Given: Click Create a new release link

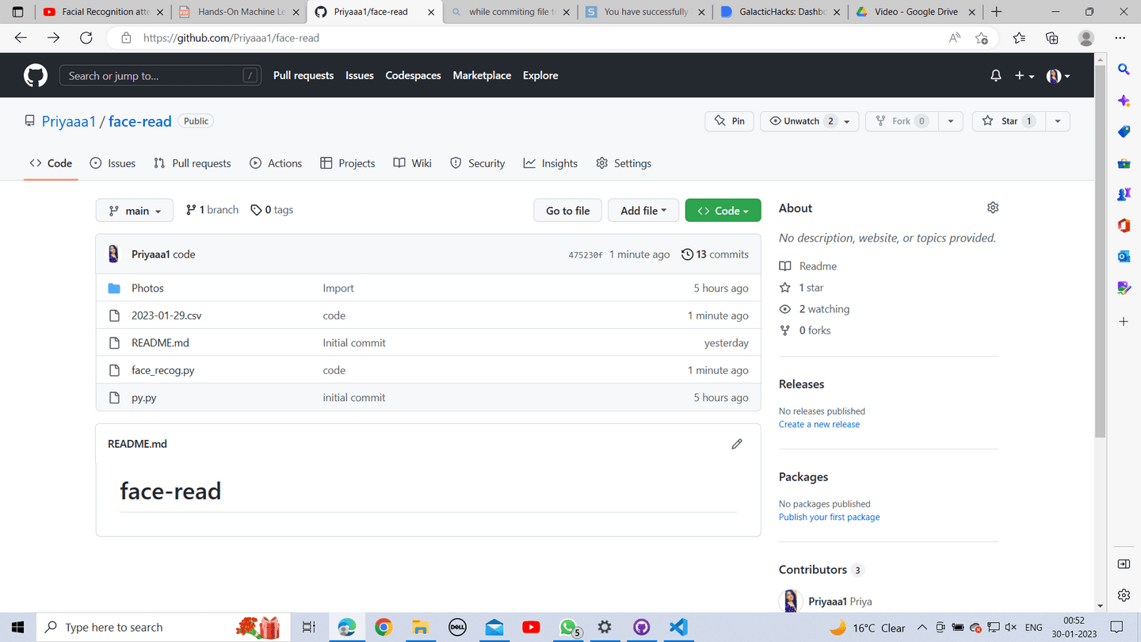Looking at the screenshot, I should pos(819,424).
